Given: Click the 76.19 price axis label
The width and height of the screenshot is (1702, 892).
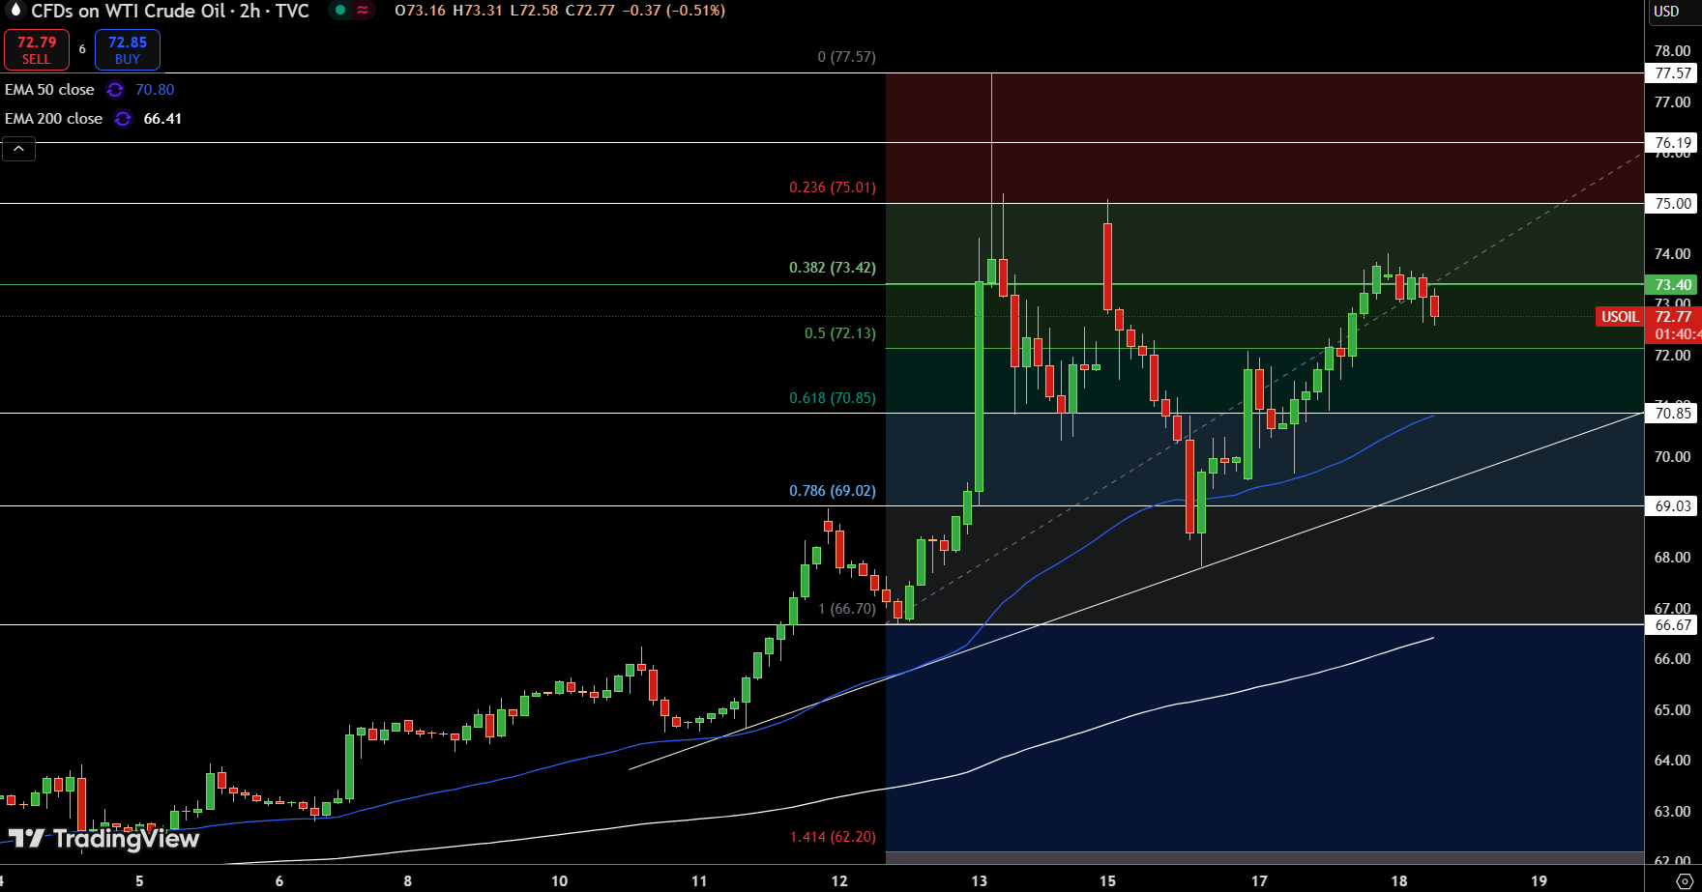Looking at the screenshot, I should click(x=1673, y=143).
